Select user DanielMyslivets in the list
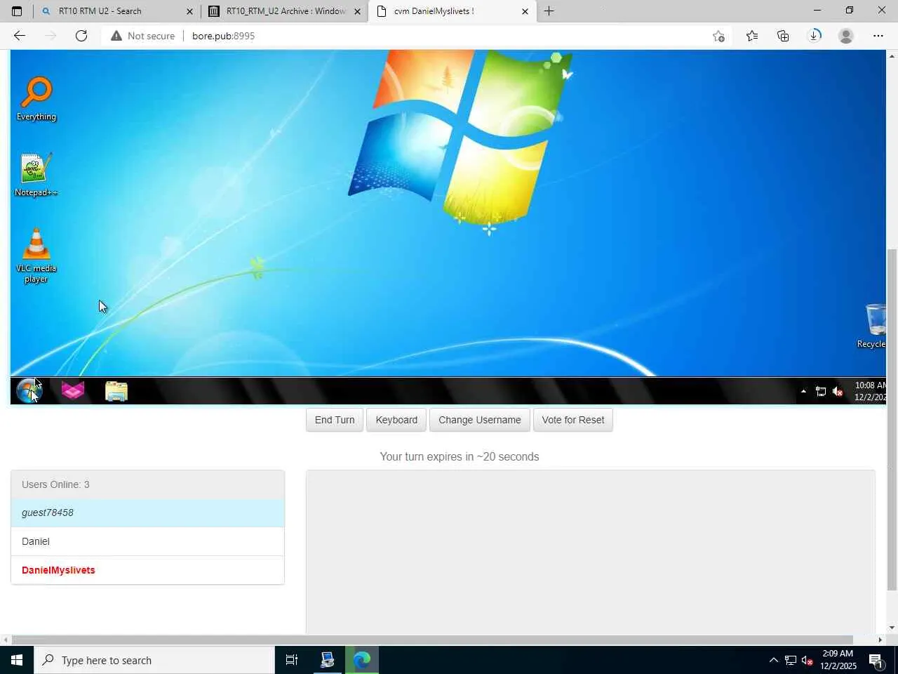Viewport: 898px width, 674px height. (147, 570)
